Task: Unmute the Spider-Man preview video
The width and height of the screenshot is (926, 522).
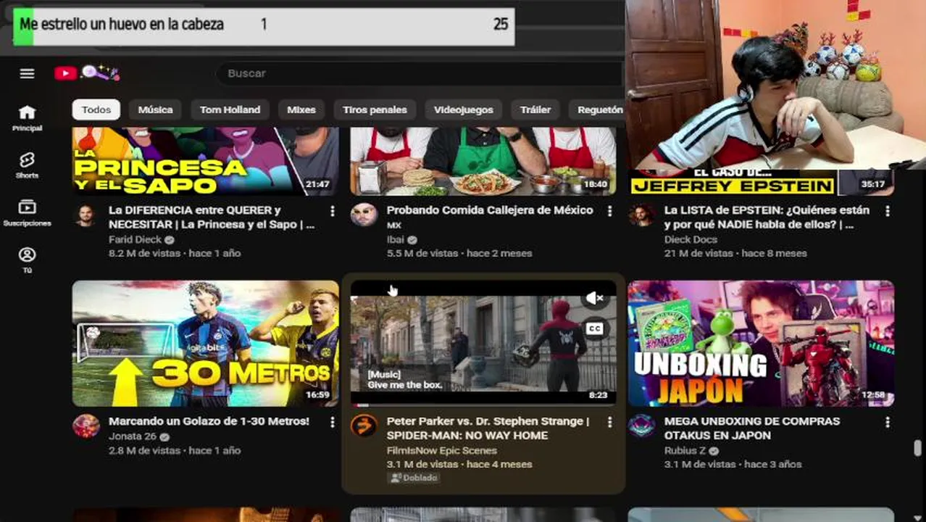Action: pos(595,298)
